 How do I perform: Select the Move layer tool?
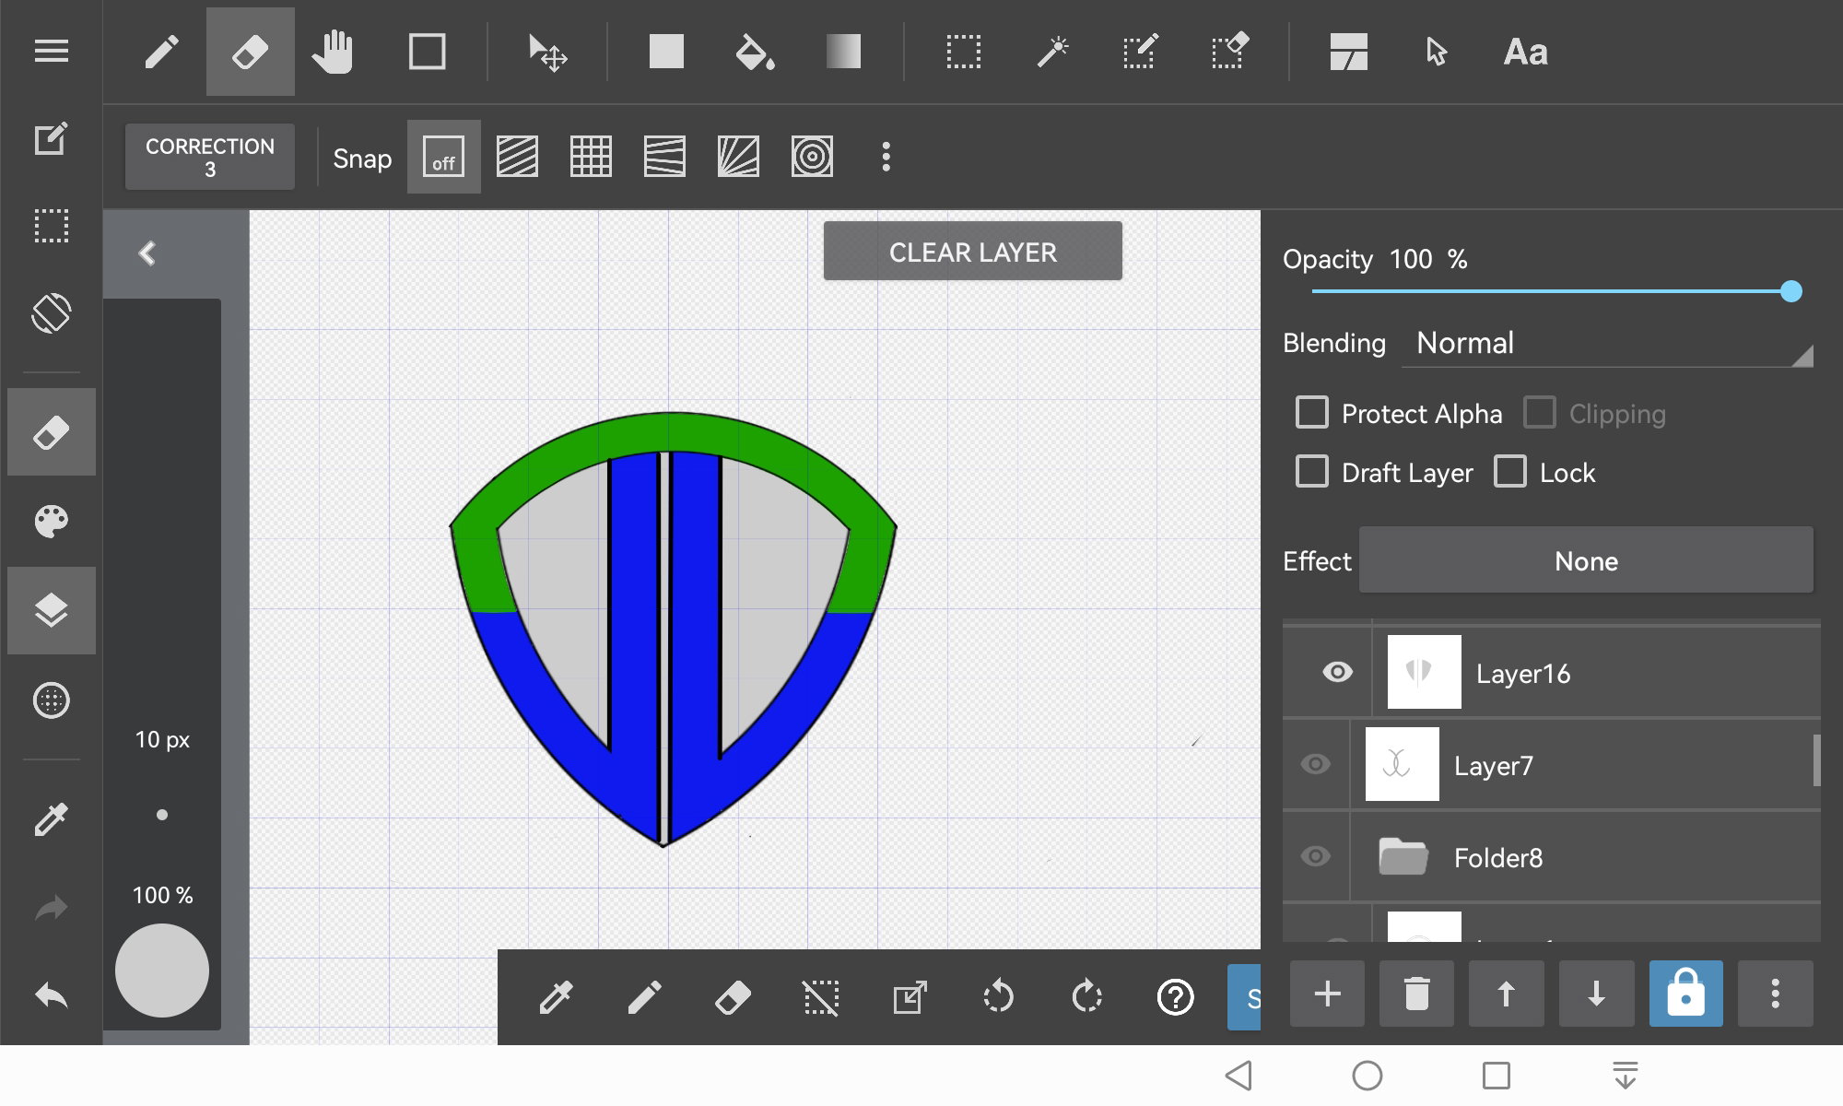(547, 52)
